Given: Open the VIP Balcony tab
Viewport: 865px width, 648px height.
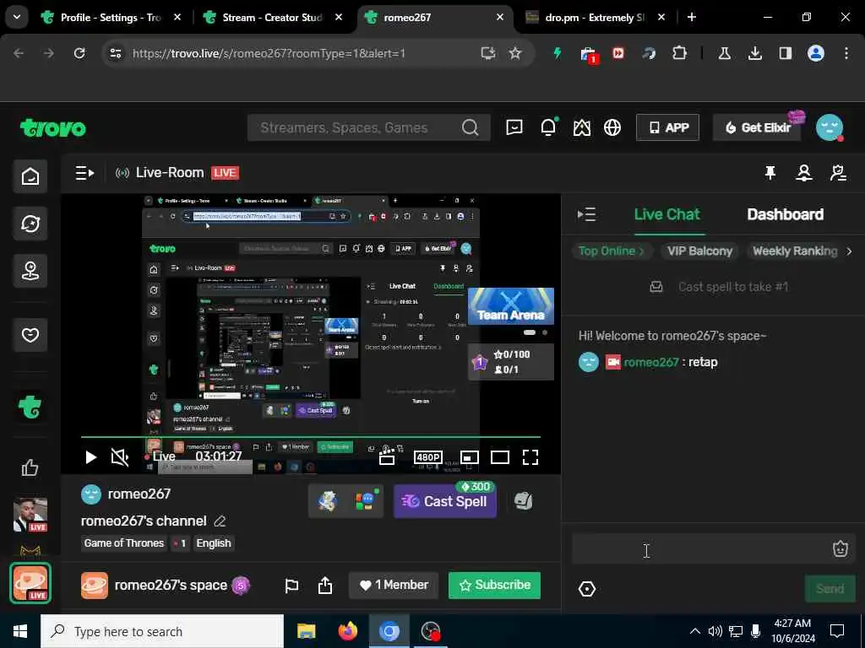Looking at the screenshot, I should tap(700, 251).
